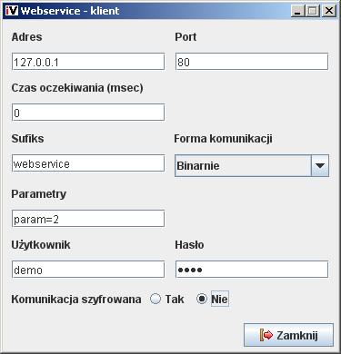
Task: Click the Sufiks field with webservice
Action: tap(88, 163)
